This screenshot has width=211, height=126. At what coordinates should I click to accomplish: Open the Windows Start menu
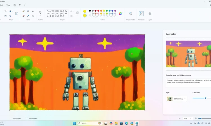pos(75,123)
